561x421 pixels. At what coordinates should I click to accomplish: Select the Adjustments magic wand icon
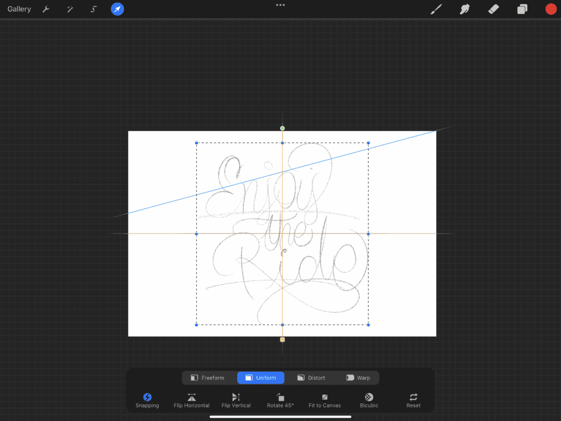pyautogui.click(x=70, y=9)
